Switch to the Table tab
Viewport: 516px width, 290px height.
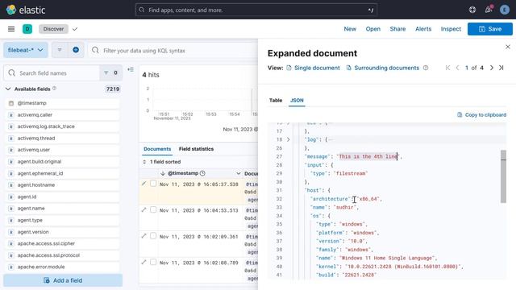pos(276,100)
